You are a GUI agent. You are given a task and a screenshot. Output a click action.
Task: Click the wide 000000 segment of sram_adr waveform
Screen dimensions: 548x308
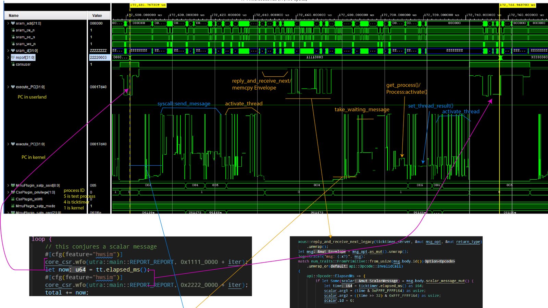pyautogui.click(x=454, y=23)
